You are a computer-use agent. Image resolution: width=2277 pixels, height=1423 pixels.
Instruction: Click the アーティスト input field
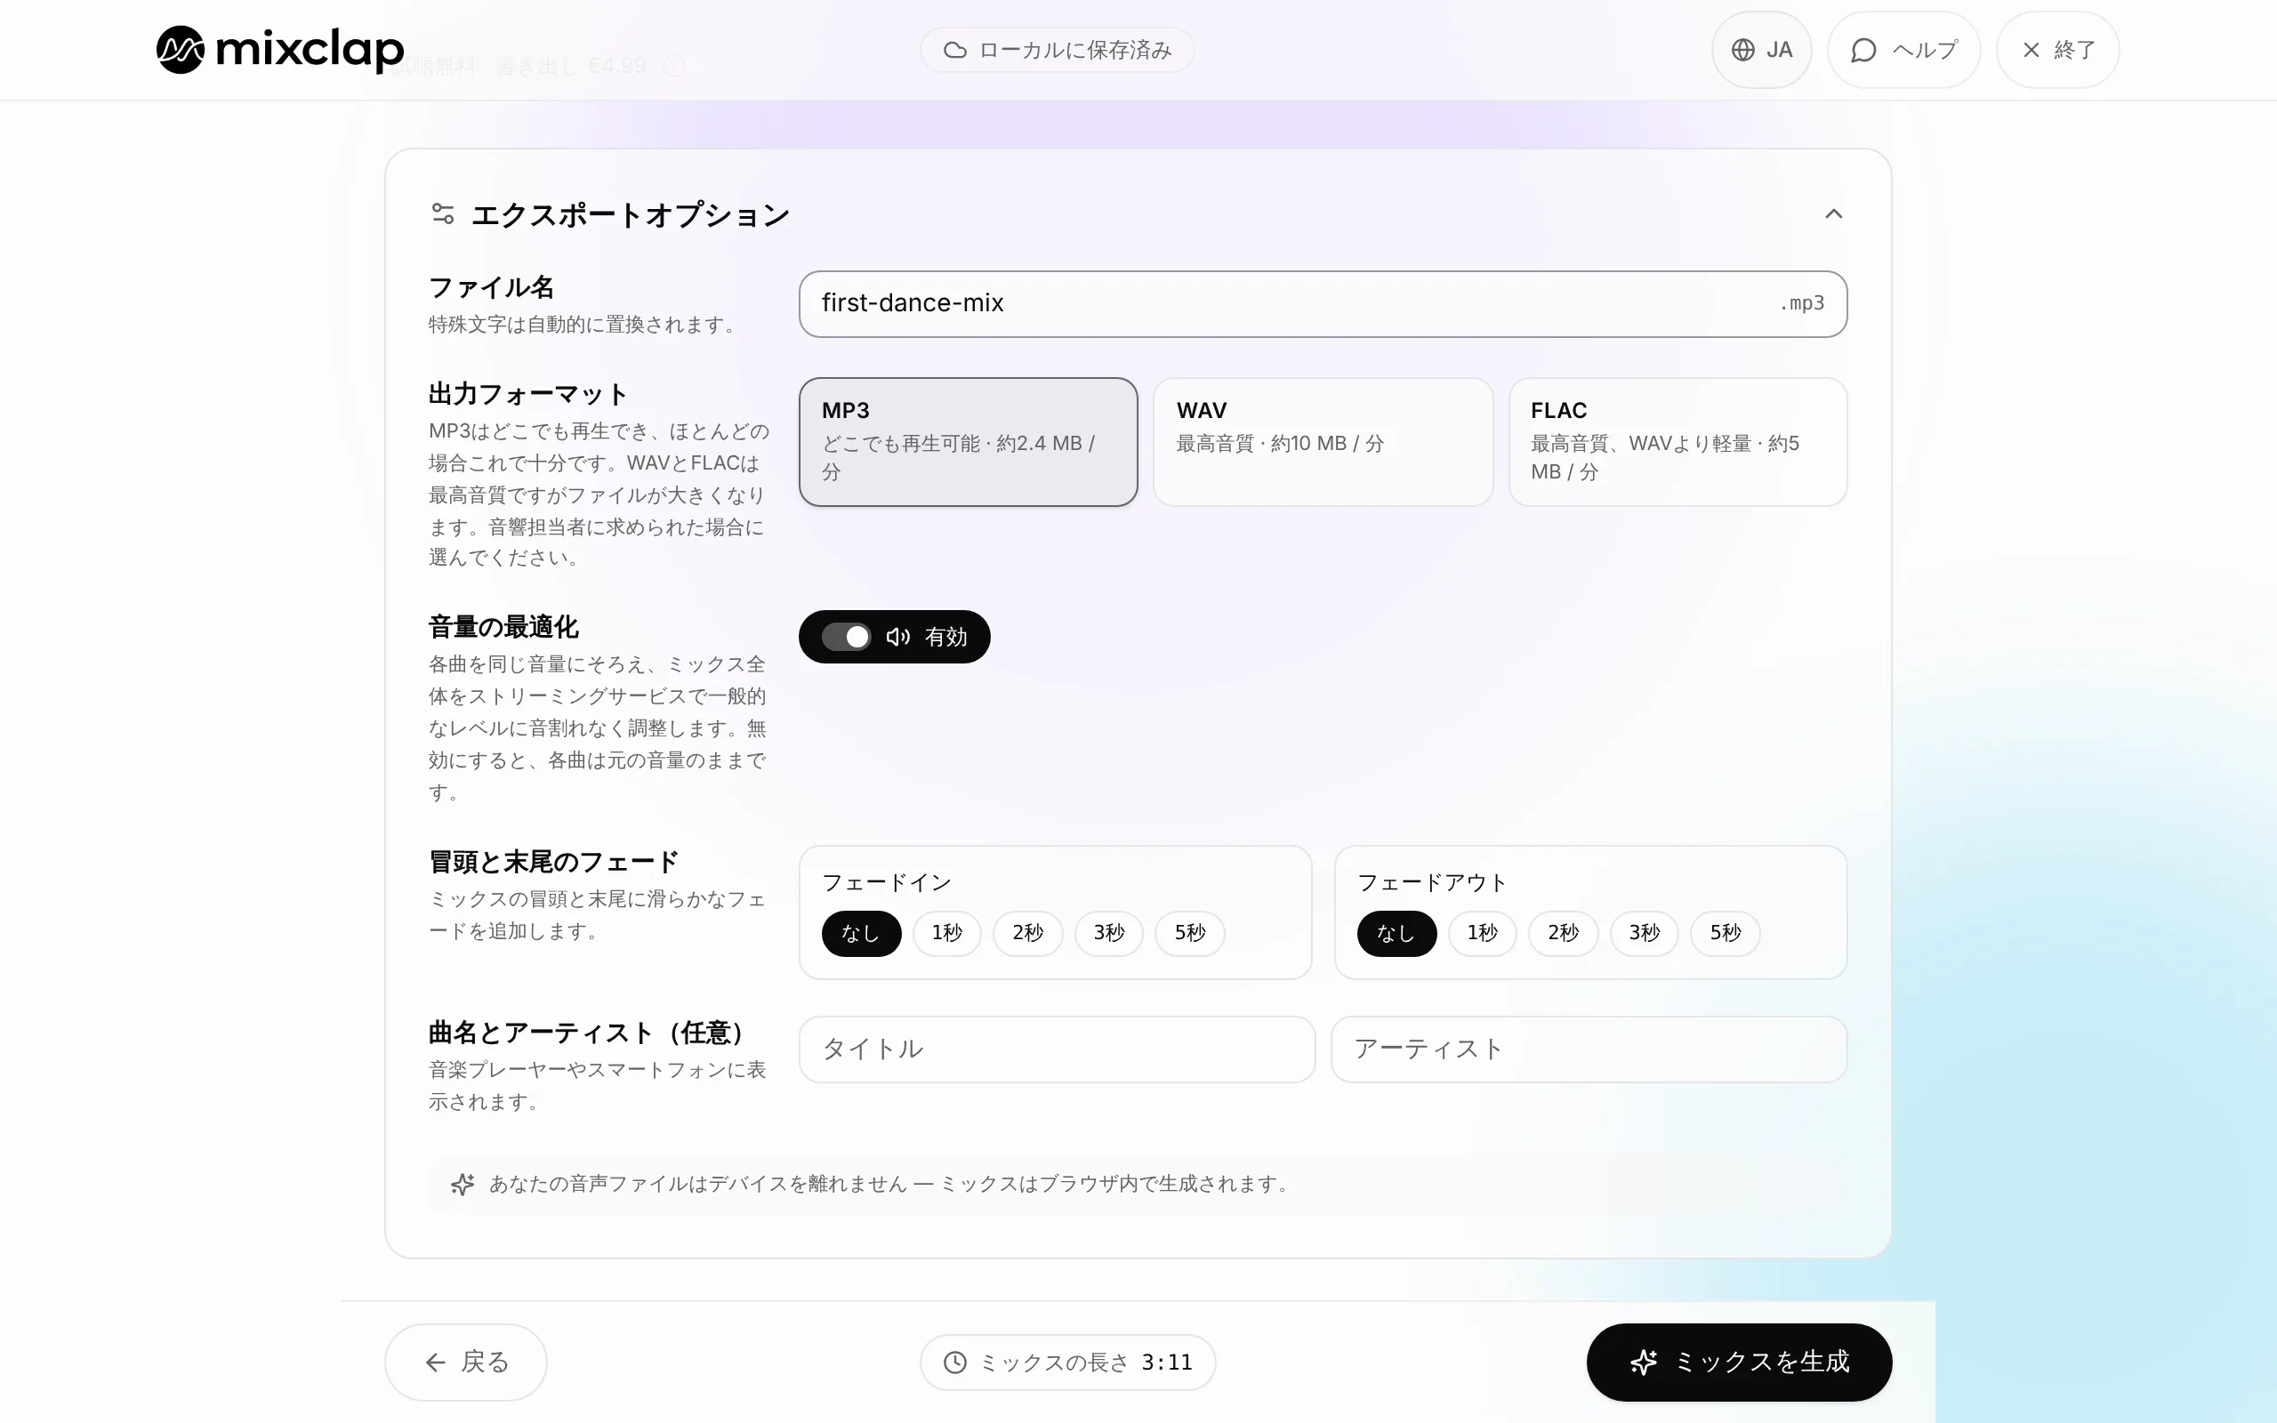(x=1589, y=1049)
